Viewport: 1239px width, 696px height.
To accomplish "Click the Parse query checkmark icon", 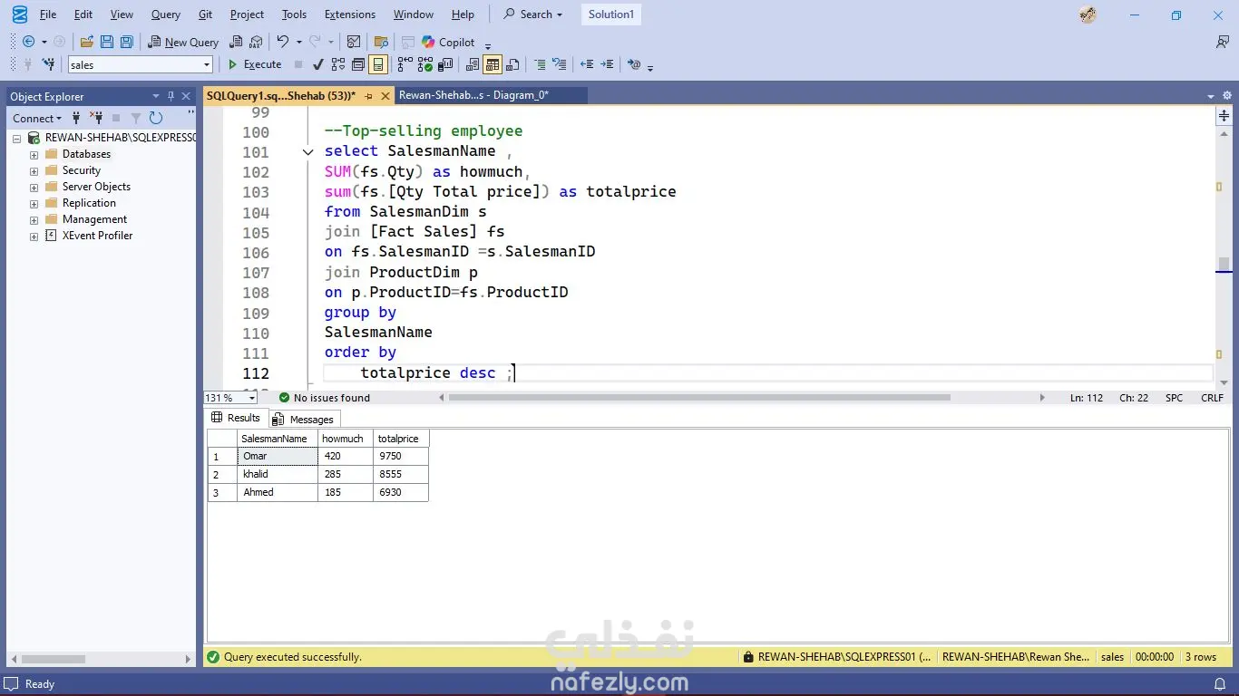I will 317,64.
